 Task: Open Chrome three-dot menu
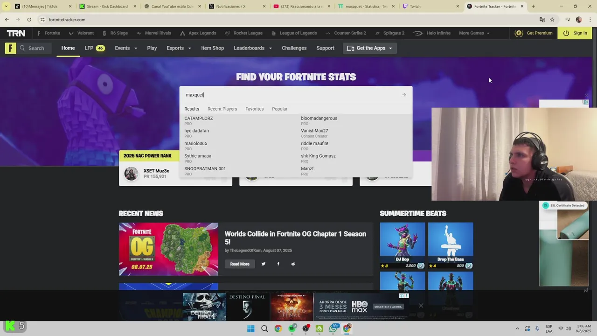click(x=590, y=20)
